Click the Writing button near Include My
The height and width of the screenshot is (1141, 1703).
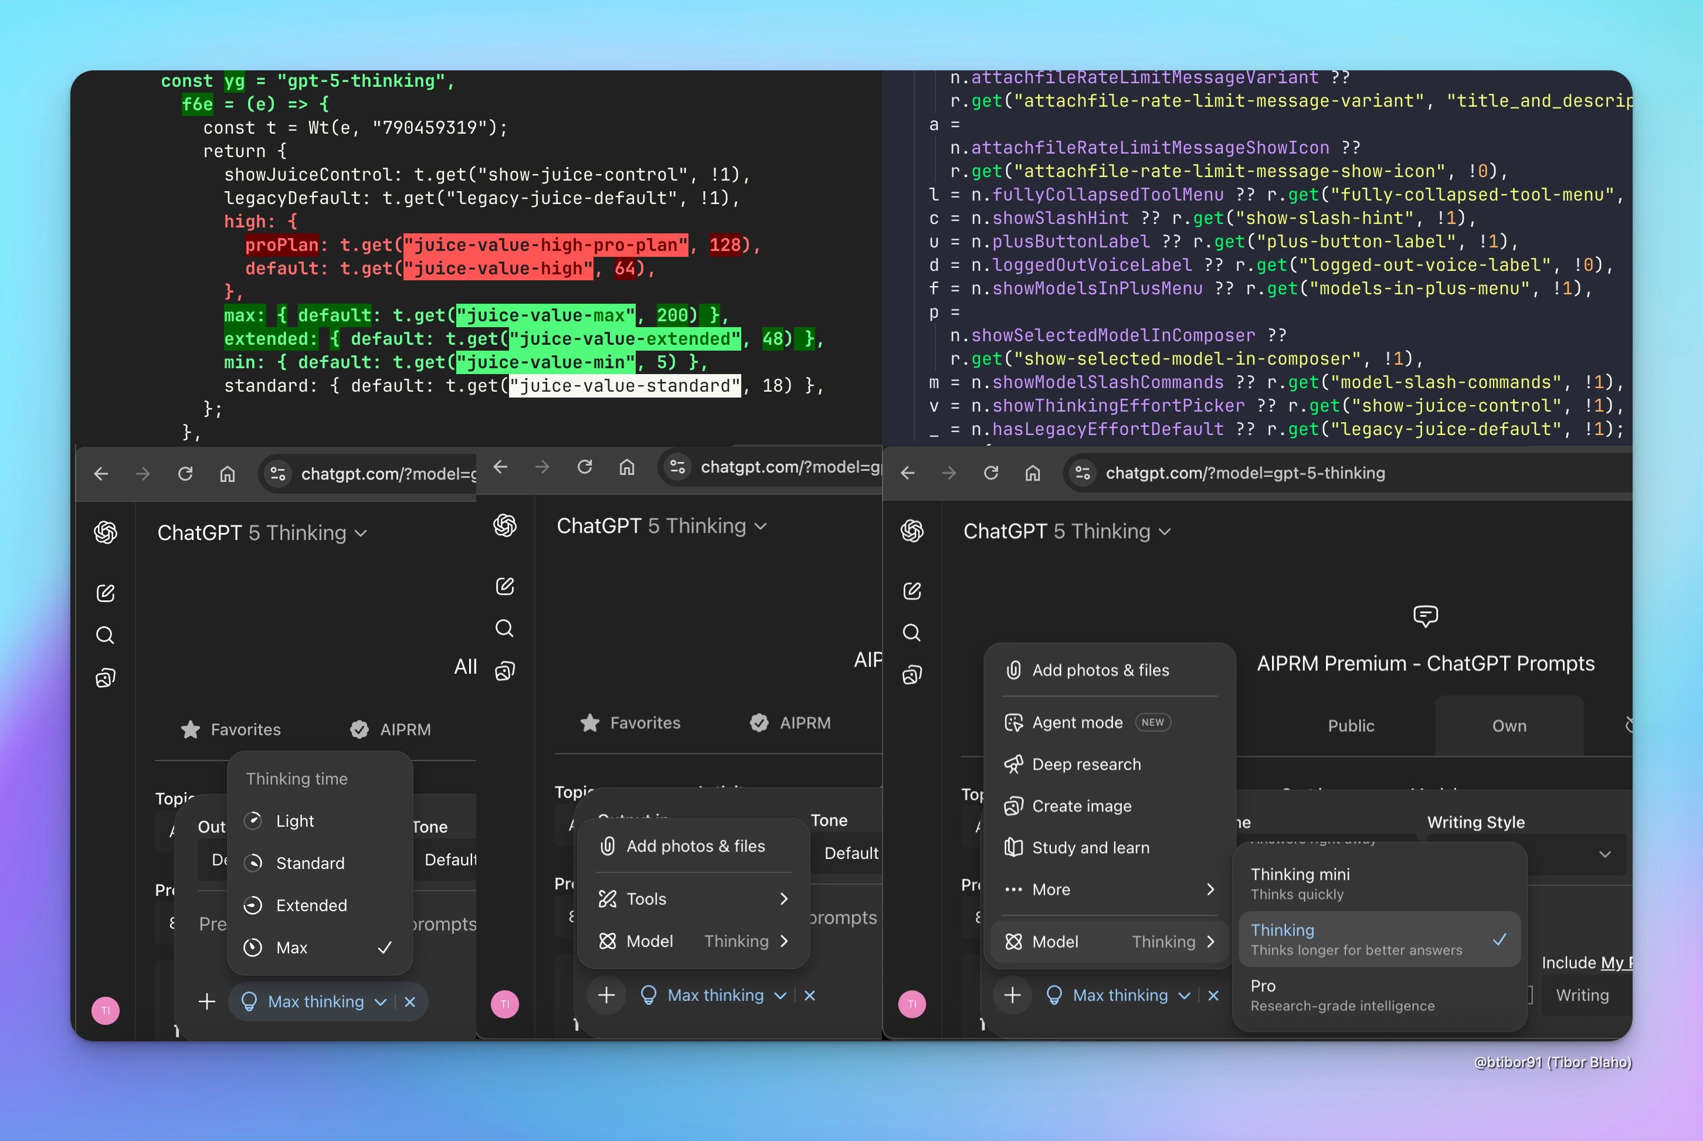click(x=1582, y=995)
